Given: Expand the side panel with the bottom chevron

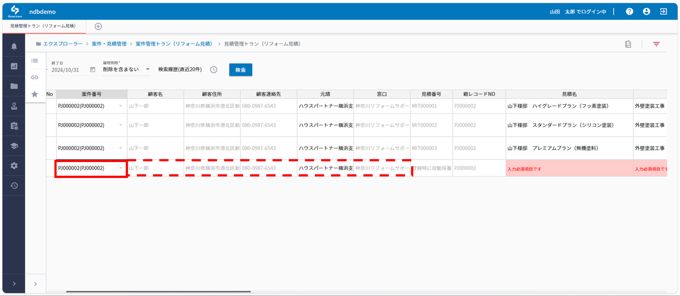Looking at the screenshot, I should coord(35,284).
